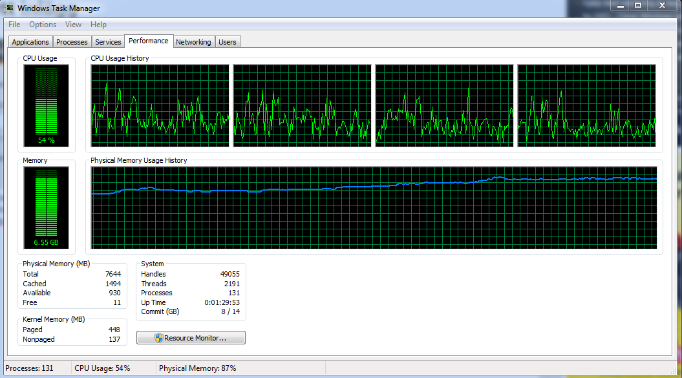Close the Task Manager window
Image resolution: width=682 pixels, height=378 pixels.
pos(663,6)
